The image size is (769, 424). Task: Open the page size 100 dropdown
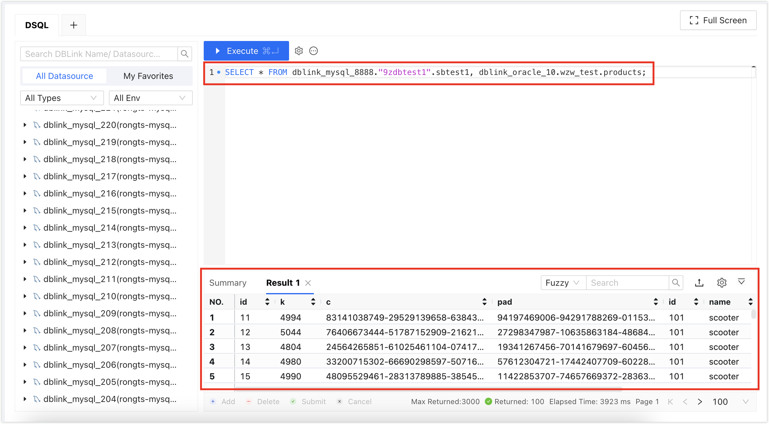tap(730, 402)
